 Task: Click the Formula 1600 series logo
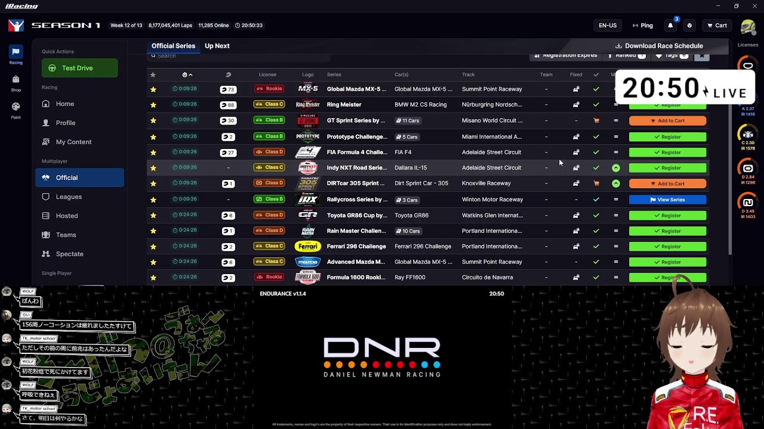point(308,277)
